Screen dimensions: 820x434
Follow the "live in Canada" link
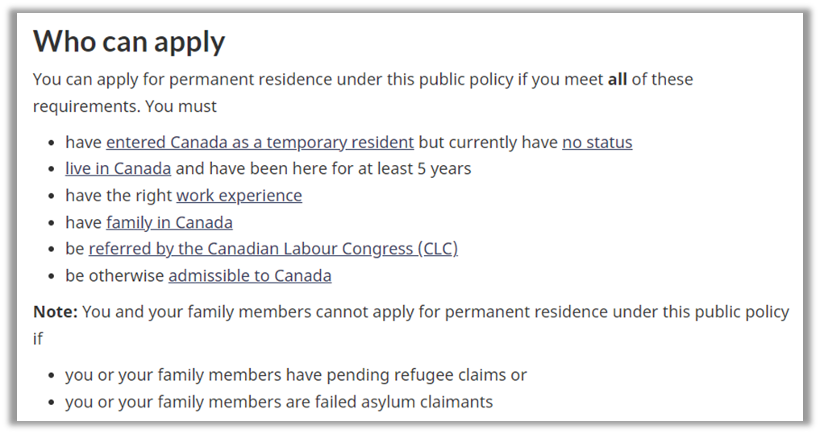(x=118, y=169)
